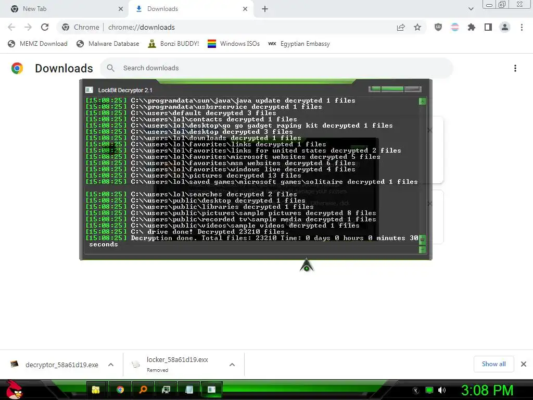Close the Downloads tab
This screenshot has height=400, width=533.
coord(245,9)
